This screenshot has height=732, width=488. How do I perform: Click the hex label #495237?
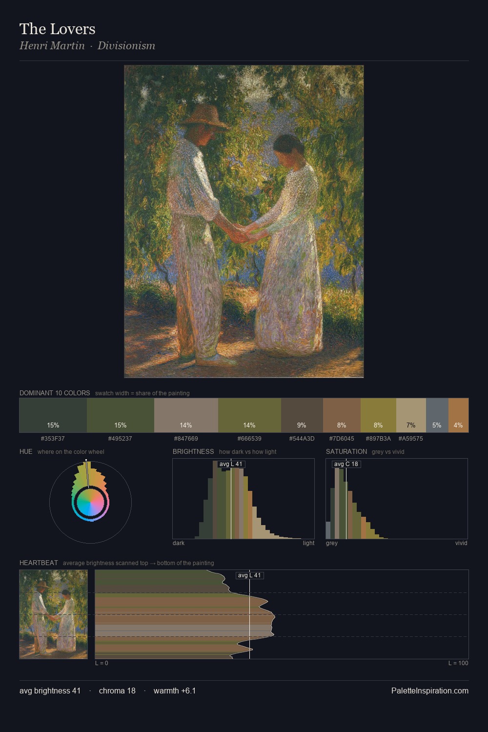point(120,439)
